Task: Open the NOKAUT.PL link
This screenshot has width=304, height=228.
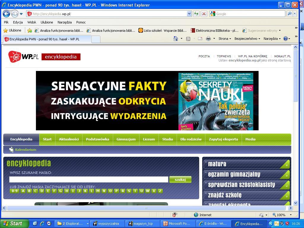Action: (283, 56)
